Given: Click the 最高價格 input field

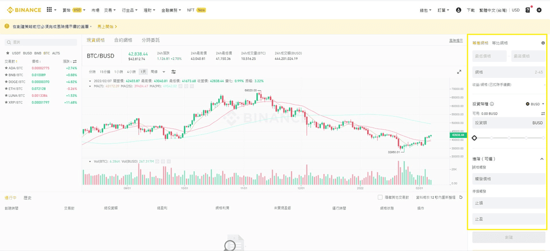Looking at the screenshot, I should [x=528, y=56].
